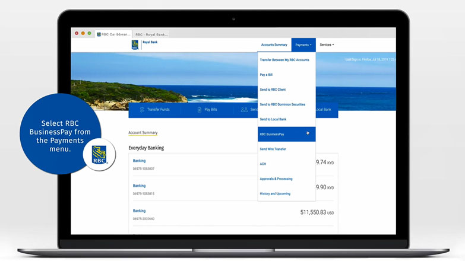Click the Pay Bills button label
Image resolution: width=465 pixels, height=261 pixels.
point(211,110)
